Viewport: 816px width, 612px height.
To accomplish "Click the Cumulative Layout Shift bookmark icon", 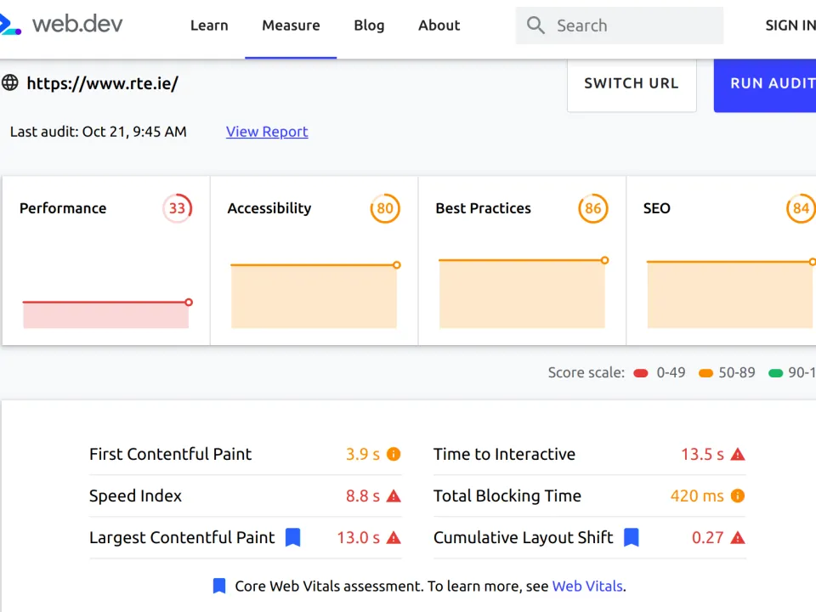I will pyautogui.click(x=631, y=537).
